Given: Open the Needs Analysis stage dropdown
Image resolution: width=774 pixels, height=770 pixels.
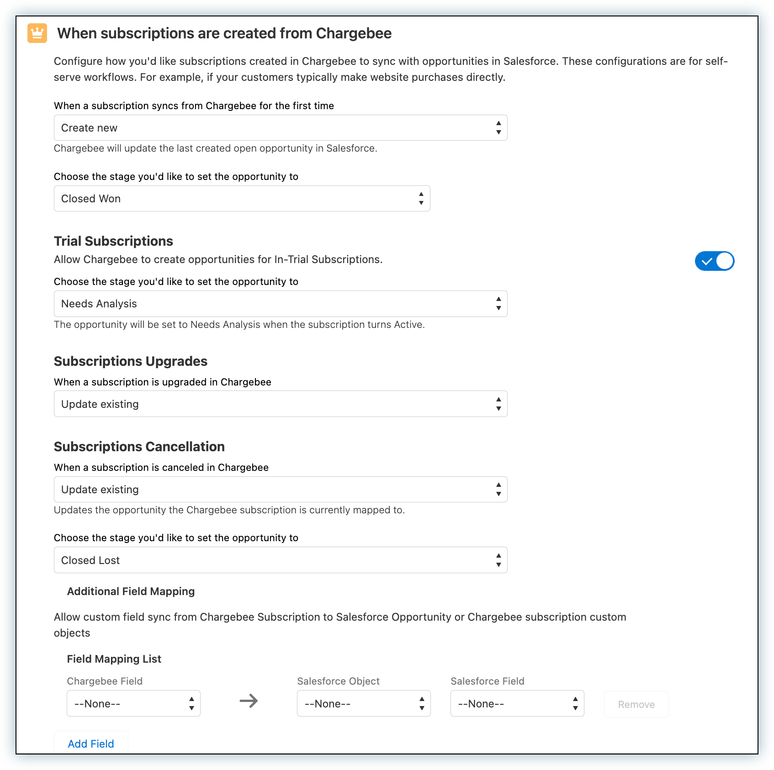Looking at the screenshot, I should [x=280, y=304].
